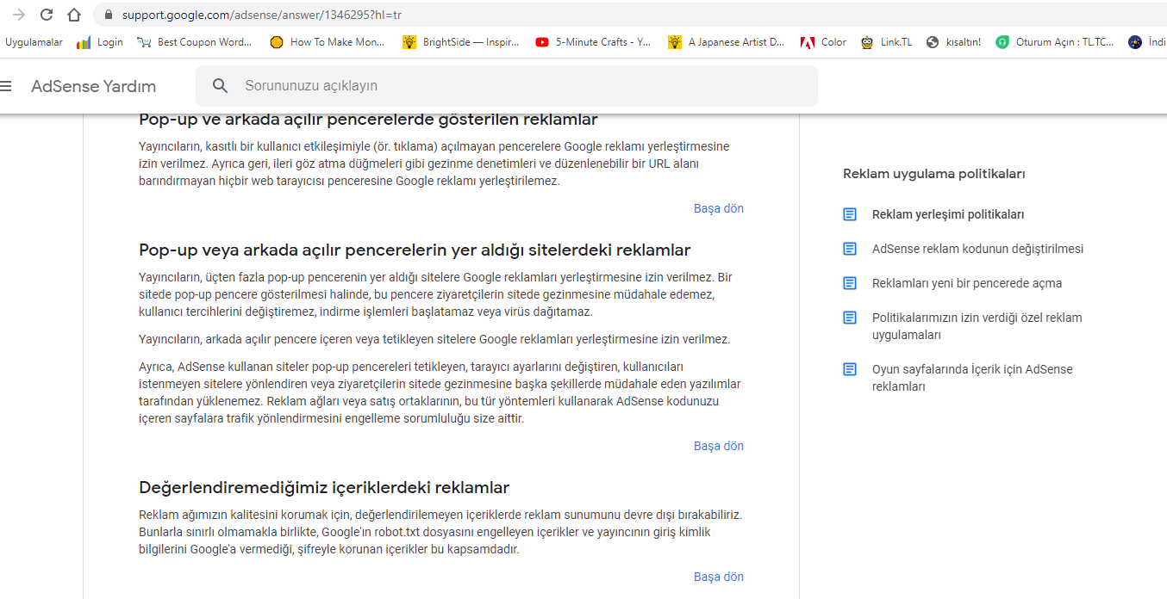
Task: Open Reklamları yeni bir pencerede açma link
Action: (967, 283)
